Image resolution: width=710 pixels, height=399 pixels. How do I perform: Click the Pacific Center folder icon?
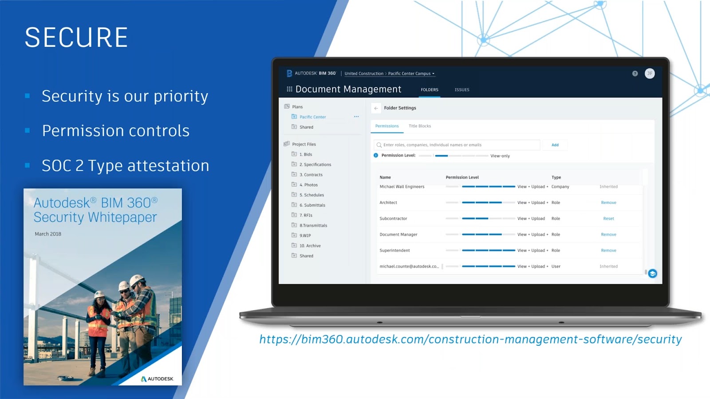coord(294,117)
